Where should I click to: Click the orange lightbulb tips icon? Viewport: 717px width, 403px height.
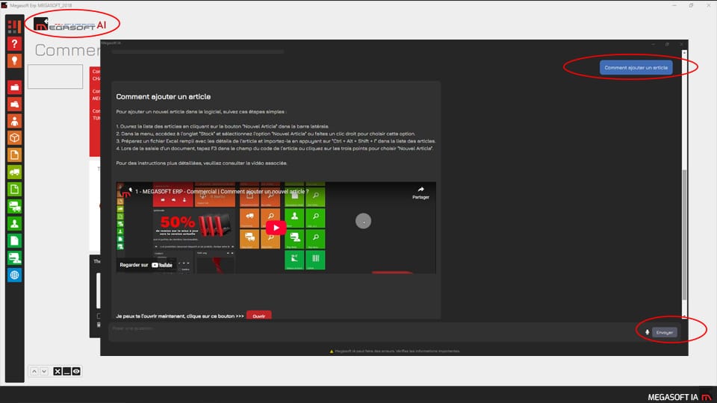click(x=14, y=61)
